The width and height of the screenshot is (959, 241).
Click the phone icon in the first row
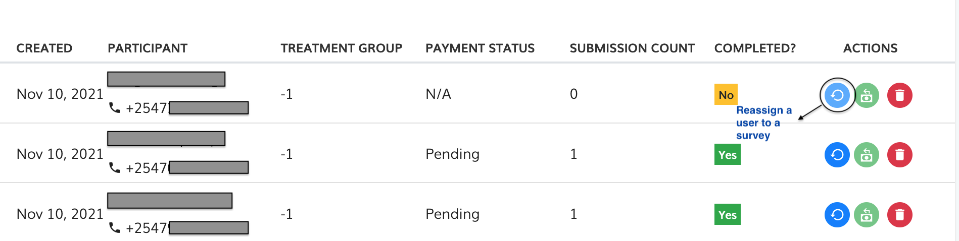coord(115,108)
